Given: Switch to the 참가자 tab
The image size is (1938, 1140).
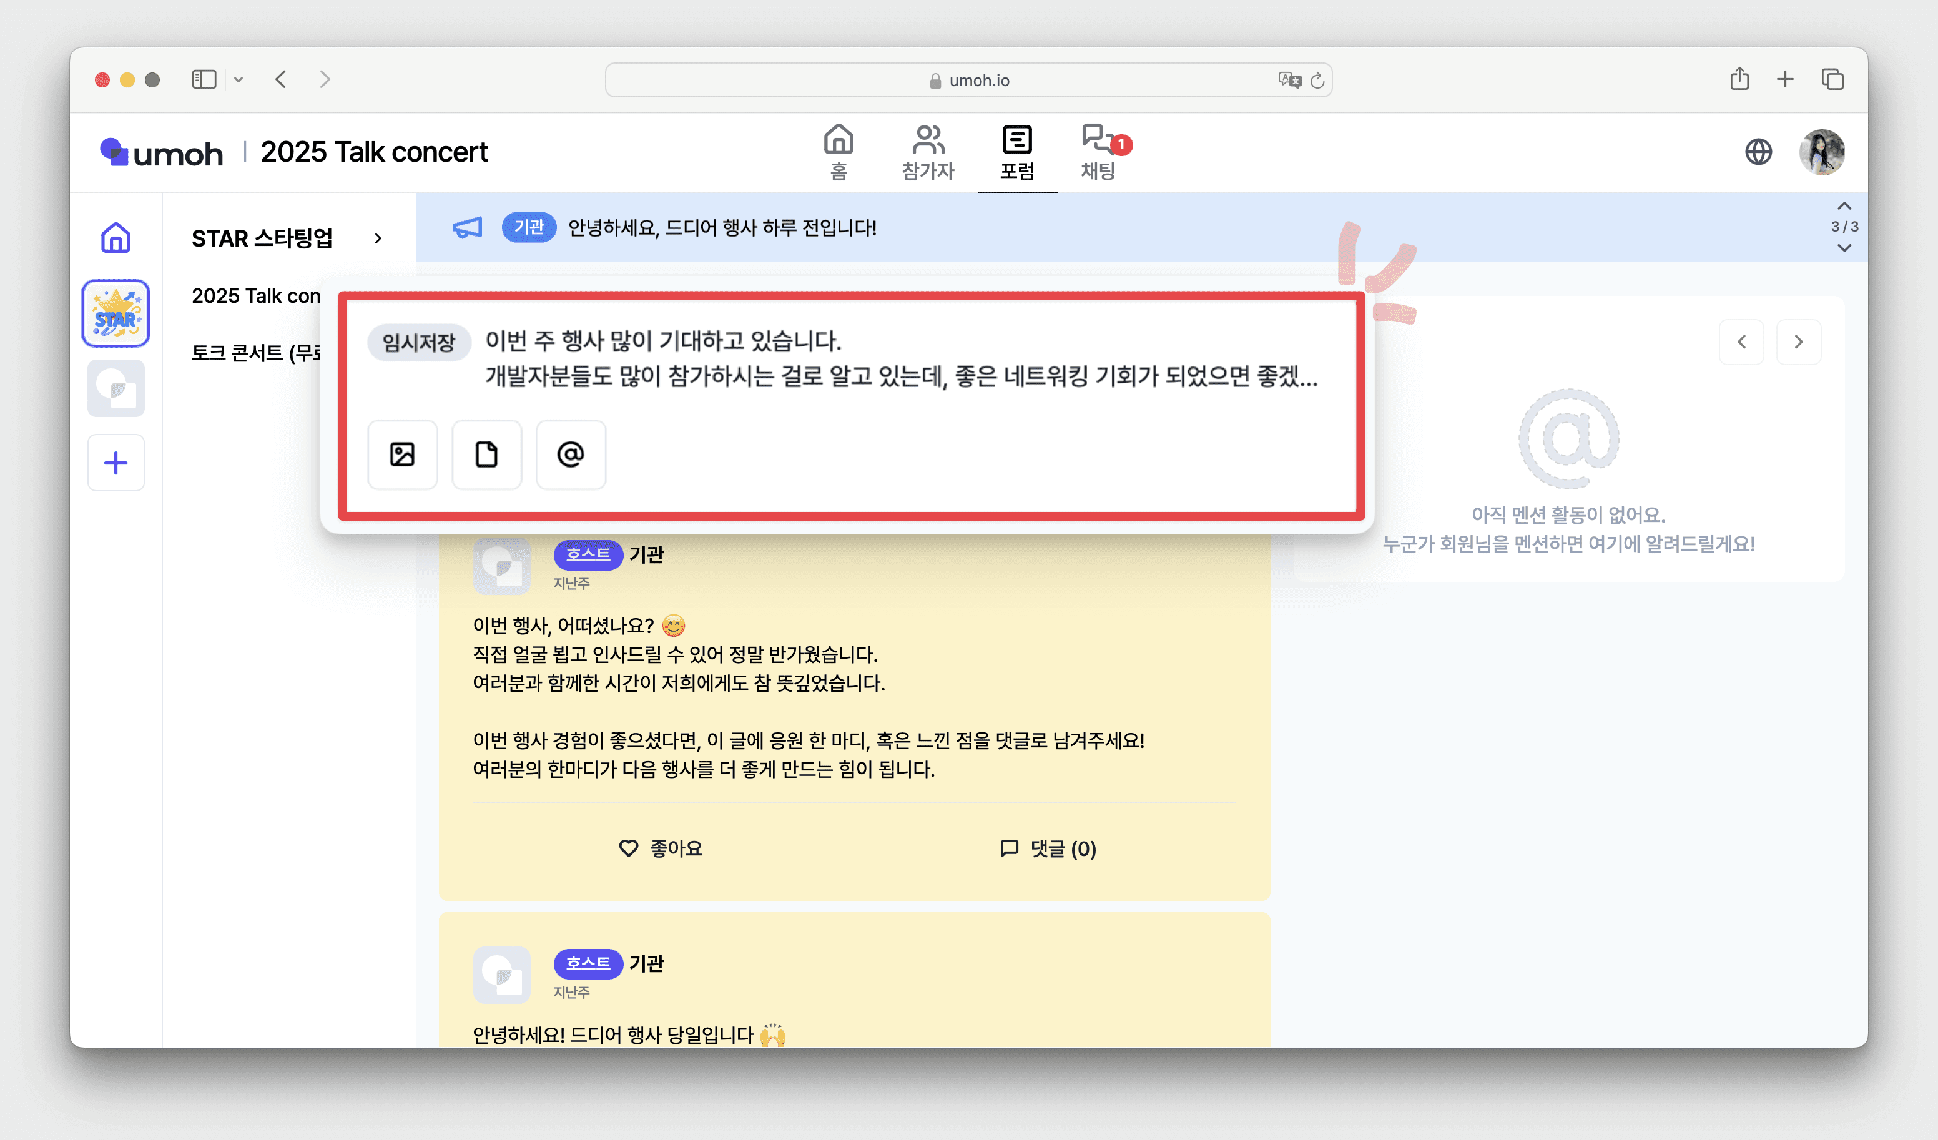Looking at the screenshot, I should click(x=927, y=152).
